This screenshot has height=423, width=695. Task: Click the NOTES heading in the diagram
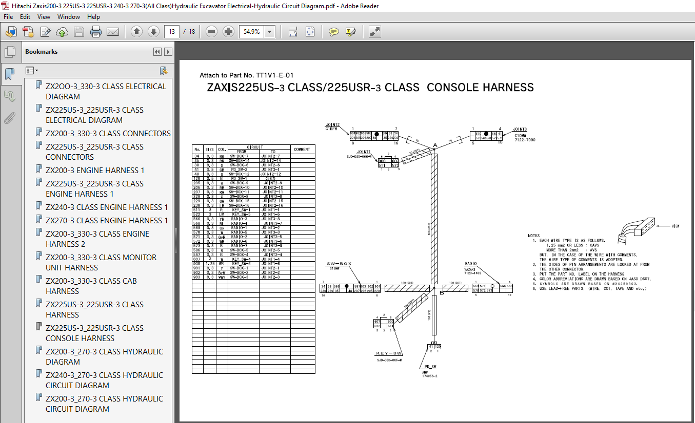[534, 236]
